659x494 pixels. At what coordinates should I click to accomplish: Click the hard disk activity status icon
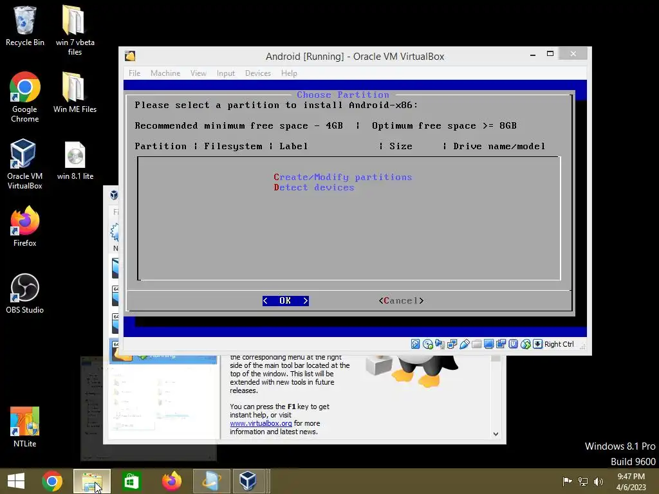[415, 344]
